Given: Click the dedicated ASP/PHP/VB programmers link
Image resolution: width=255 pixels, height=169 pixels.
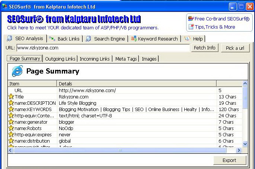Looking at the screenshot, I should [83, 28].
